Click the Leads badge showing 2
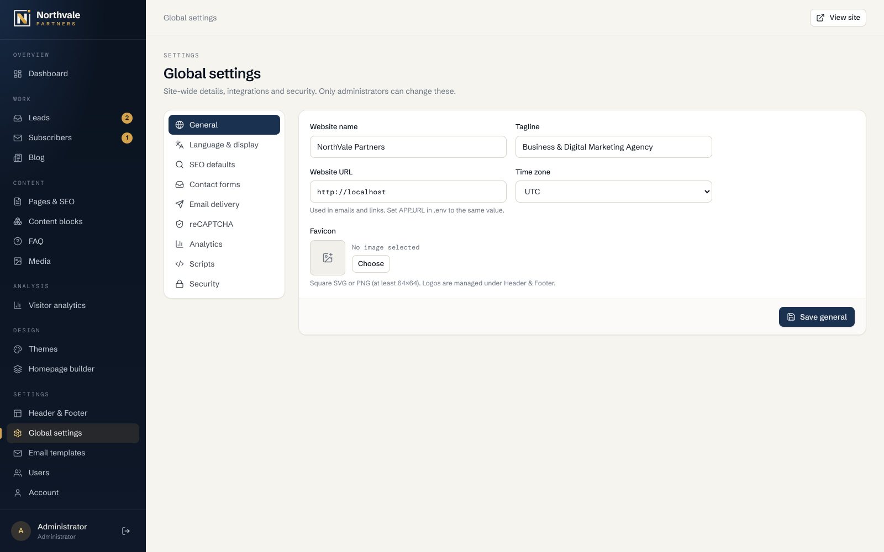The height and width of the screenshot is (552, 884). [x=127, y=118]
